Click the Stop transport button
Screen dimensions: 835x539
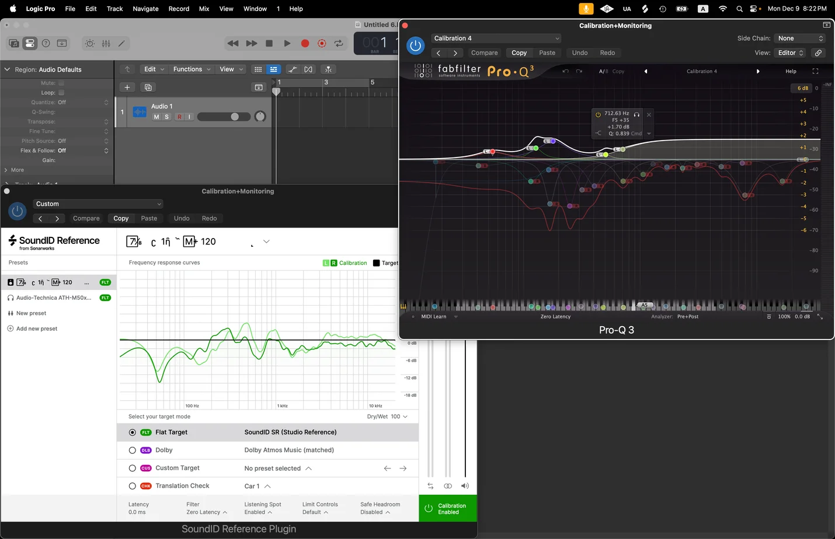tap(269, 43)
